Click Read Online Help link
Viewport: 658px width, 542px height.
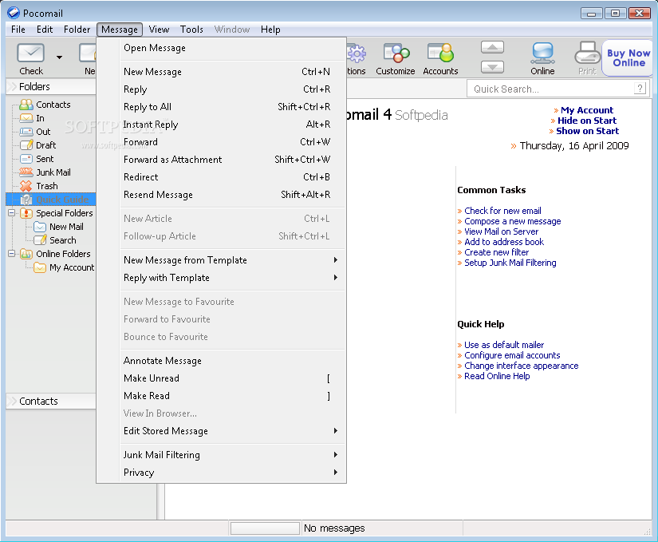[x=497, y=376]
